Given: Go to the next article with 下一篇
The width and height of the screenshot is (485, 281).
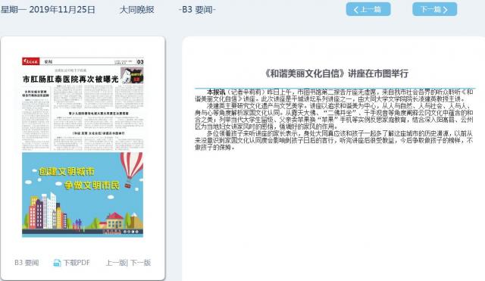Looking at the screenshot, I should [x=434, y=9].
